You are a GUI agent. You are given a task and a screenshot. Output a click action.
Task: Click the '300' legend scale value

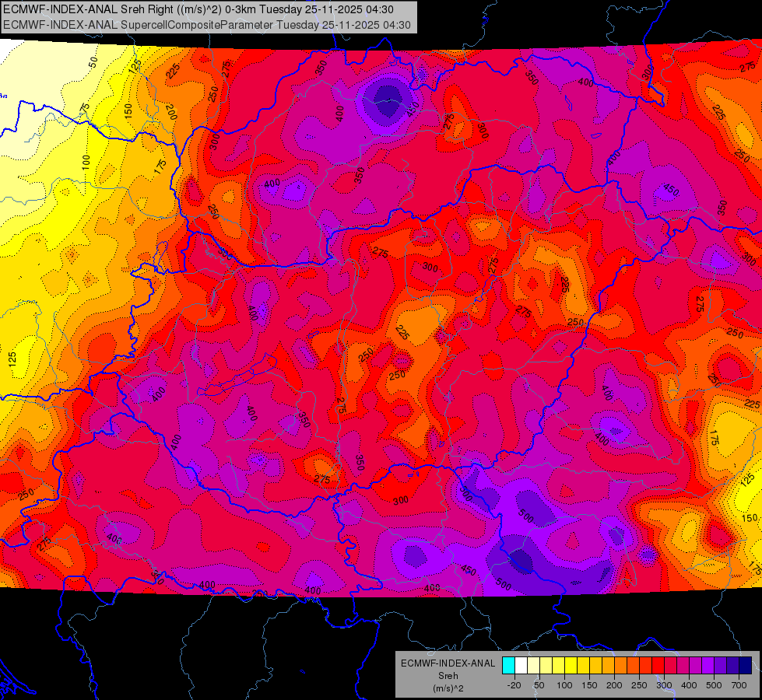pos(664,685)
